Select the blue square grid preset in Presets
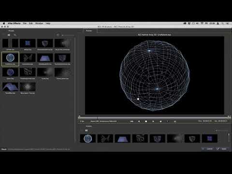This screenshot has height=174, width=232. [x=28, y=43]
